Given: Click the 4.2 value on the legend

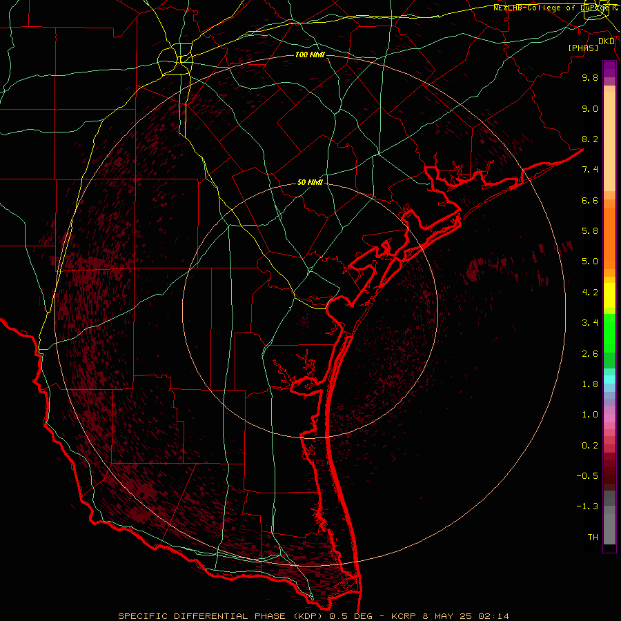Looking at the screenshot, I should point(590,293).
